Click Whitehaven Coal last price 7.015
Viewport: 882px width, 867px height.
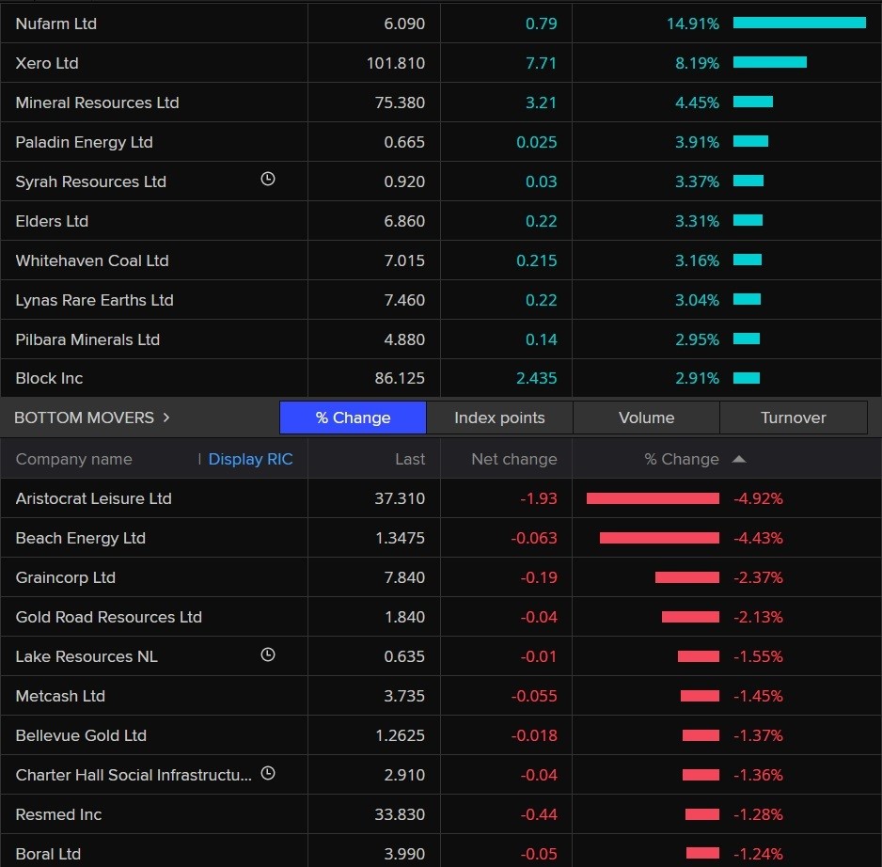[404, 260]
